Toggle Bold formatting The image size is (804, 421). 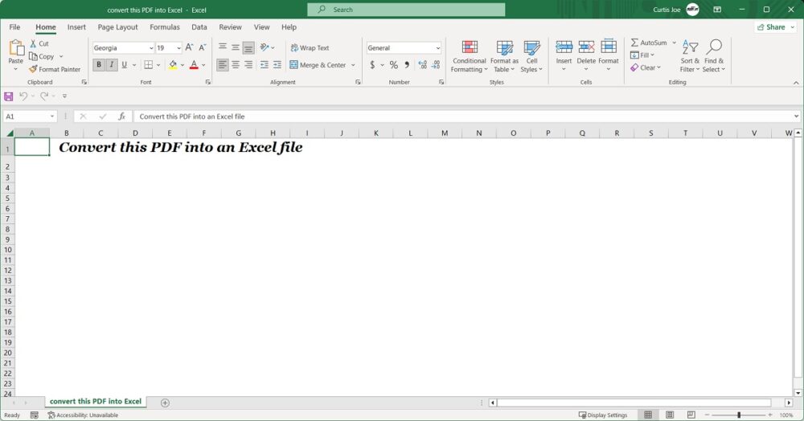[100, 65]
